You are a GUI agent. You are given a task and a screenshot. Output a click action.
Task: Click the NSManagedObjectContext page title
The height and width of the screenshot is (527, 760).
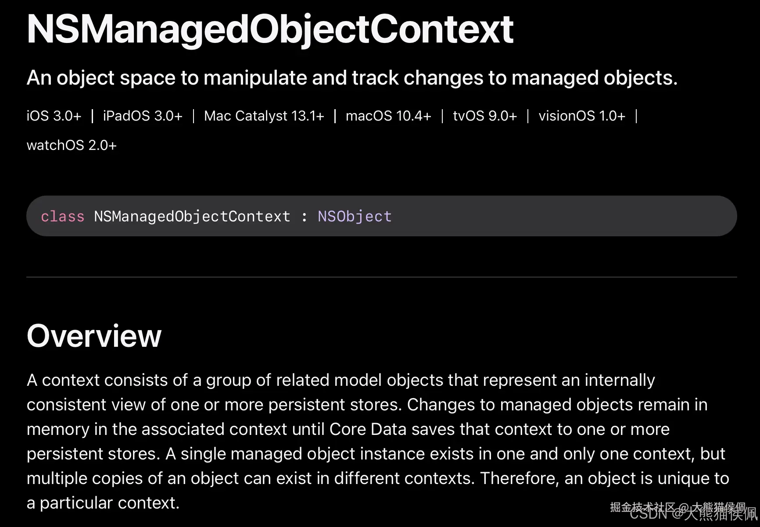click(269, 29)
